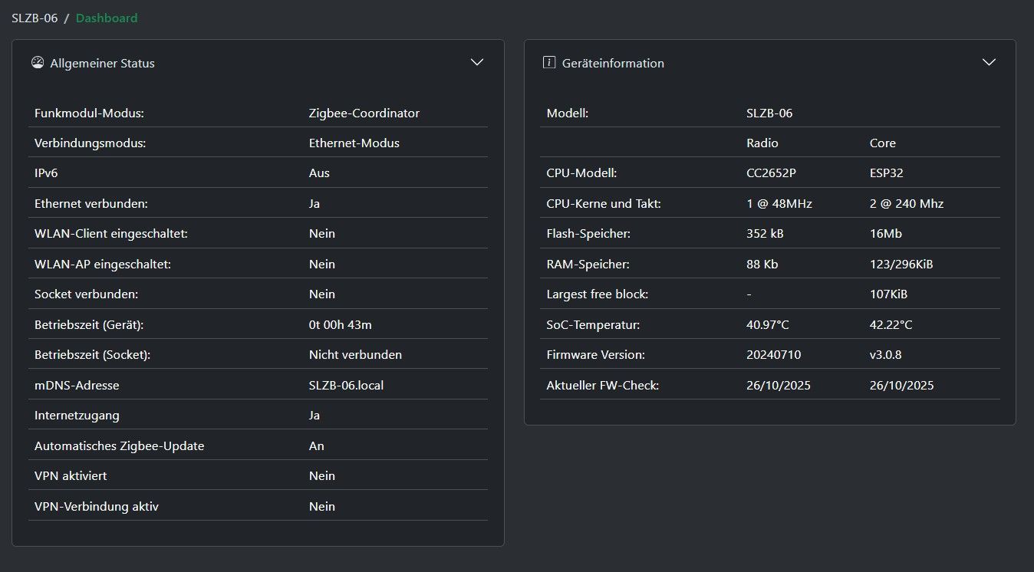Collapse the Geräteinformation panel chevron

(x=989, y=62)
